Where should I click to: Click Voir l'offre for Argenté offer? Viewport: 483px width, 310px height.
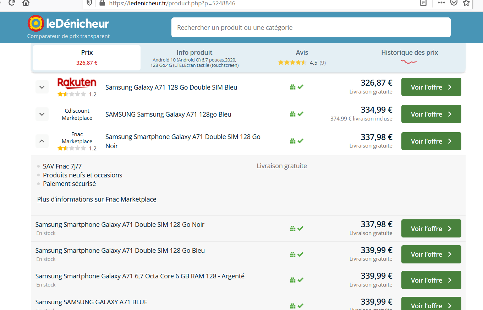(431, 280)
